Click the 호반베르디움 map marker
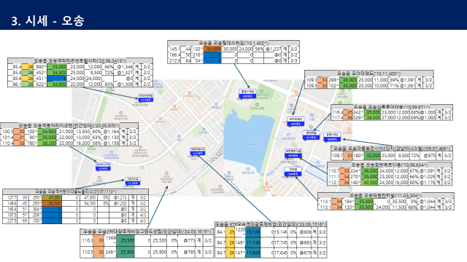Image resolution: width=467 pixels, height=262 pixels. tap(293, 154)
